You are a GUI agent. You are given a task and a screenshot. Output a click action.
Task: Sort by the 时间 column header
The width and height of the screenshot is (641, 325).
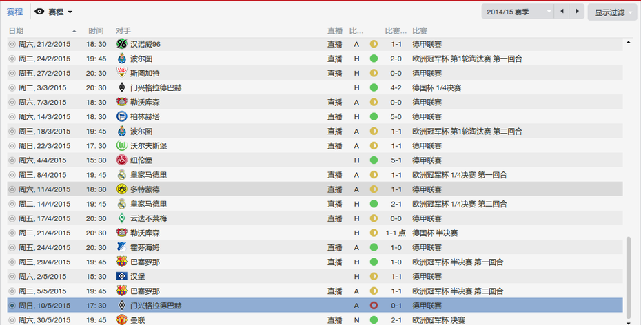(x=96, y=30)
